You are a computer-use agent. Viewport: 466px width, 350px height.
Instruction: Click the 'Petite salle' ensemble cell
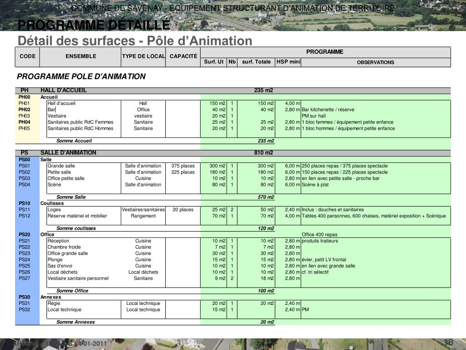pos(59,172)
